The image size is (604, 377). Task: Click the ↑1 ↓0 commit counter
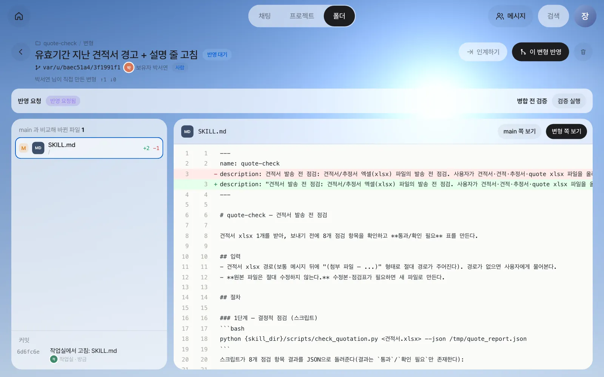point(108,80)
